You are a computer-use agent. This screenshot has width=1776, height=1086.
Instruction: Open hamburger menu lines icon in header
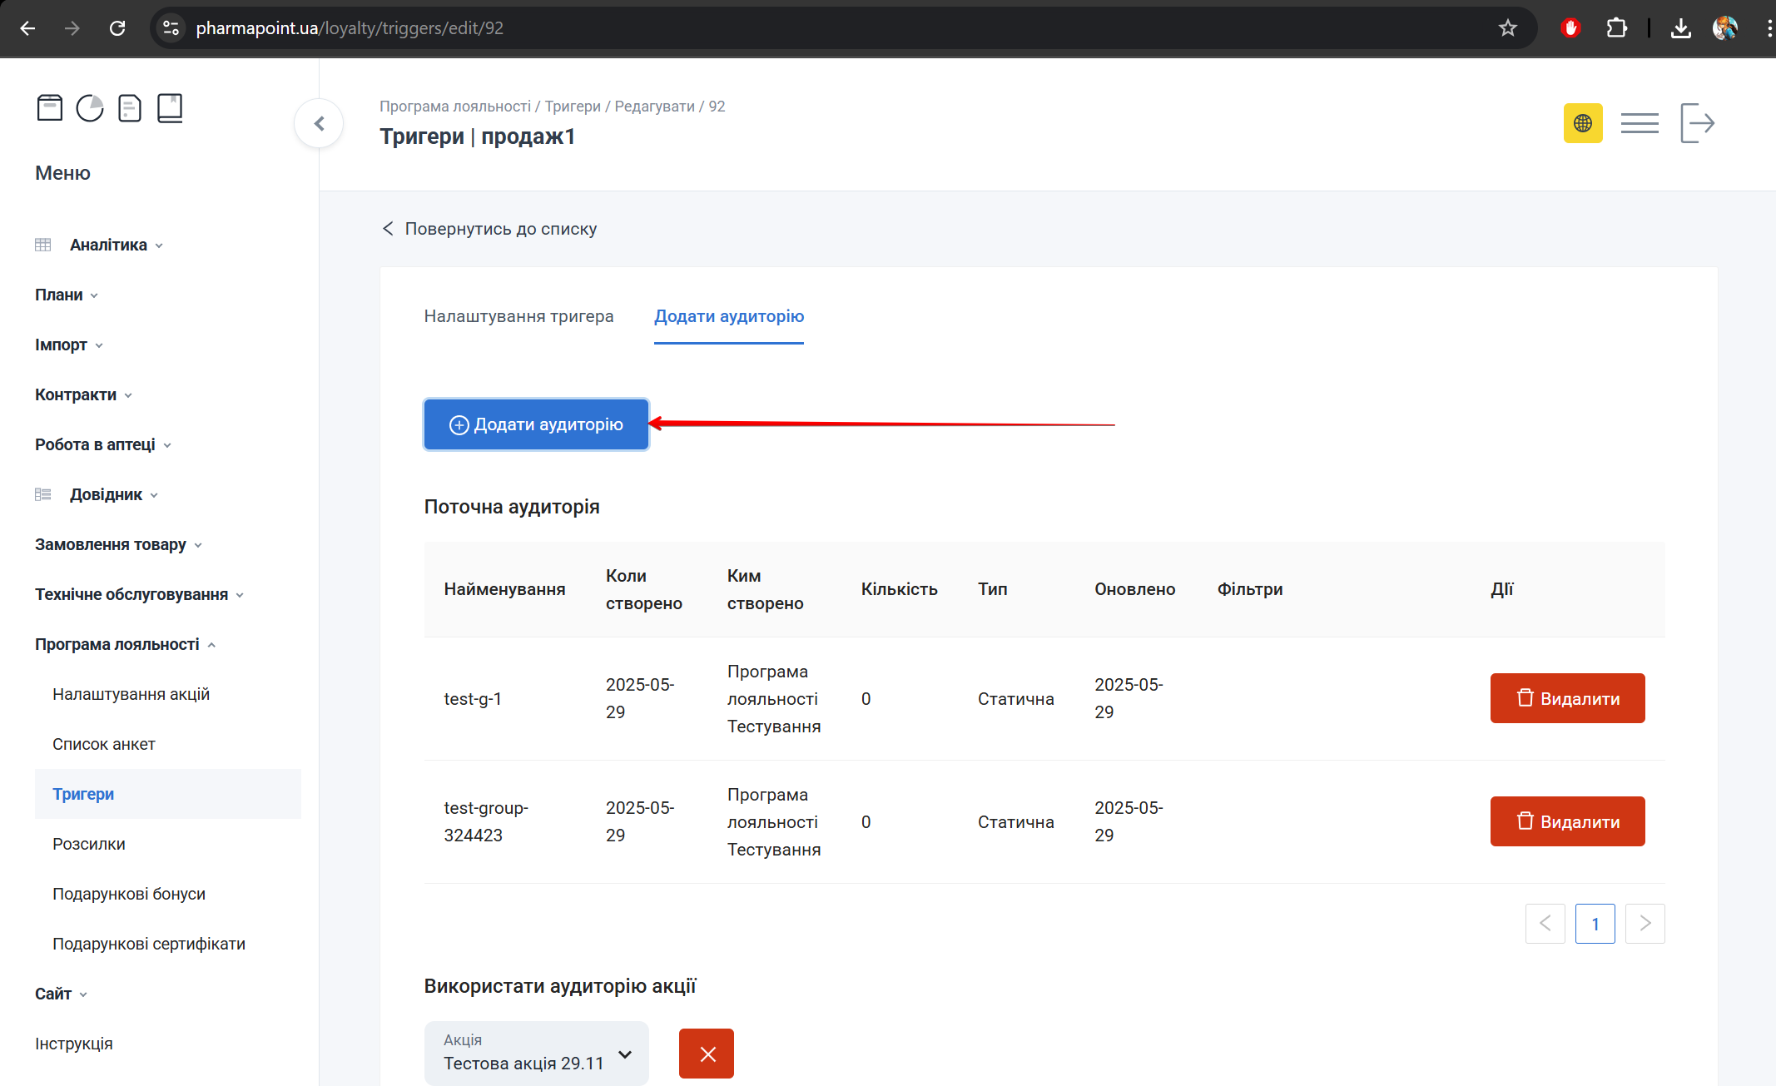(x=1639, y=123)
